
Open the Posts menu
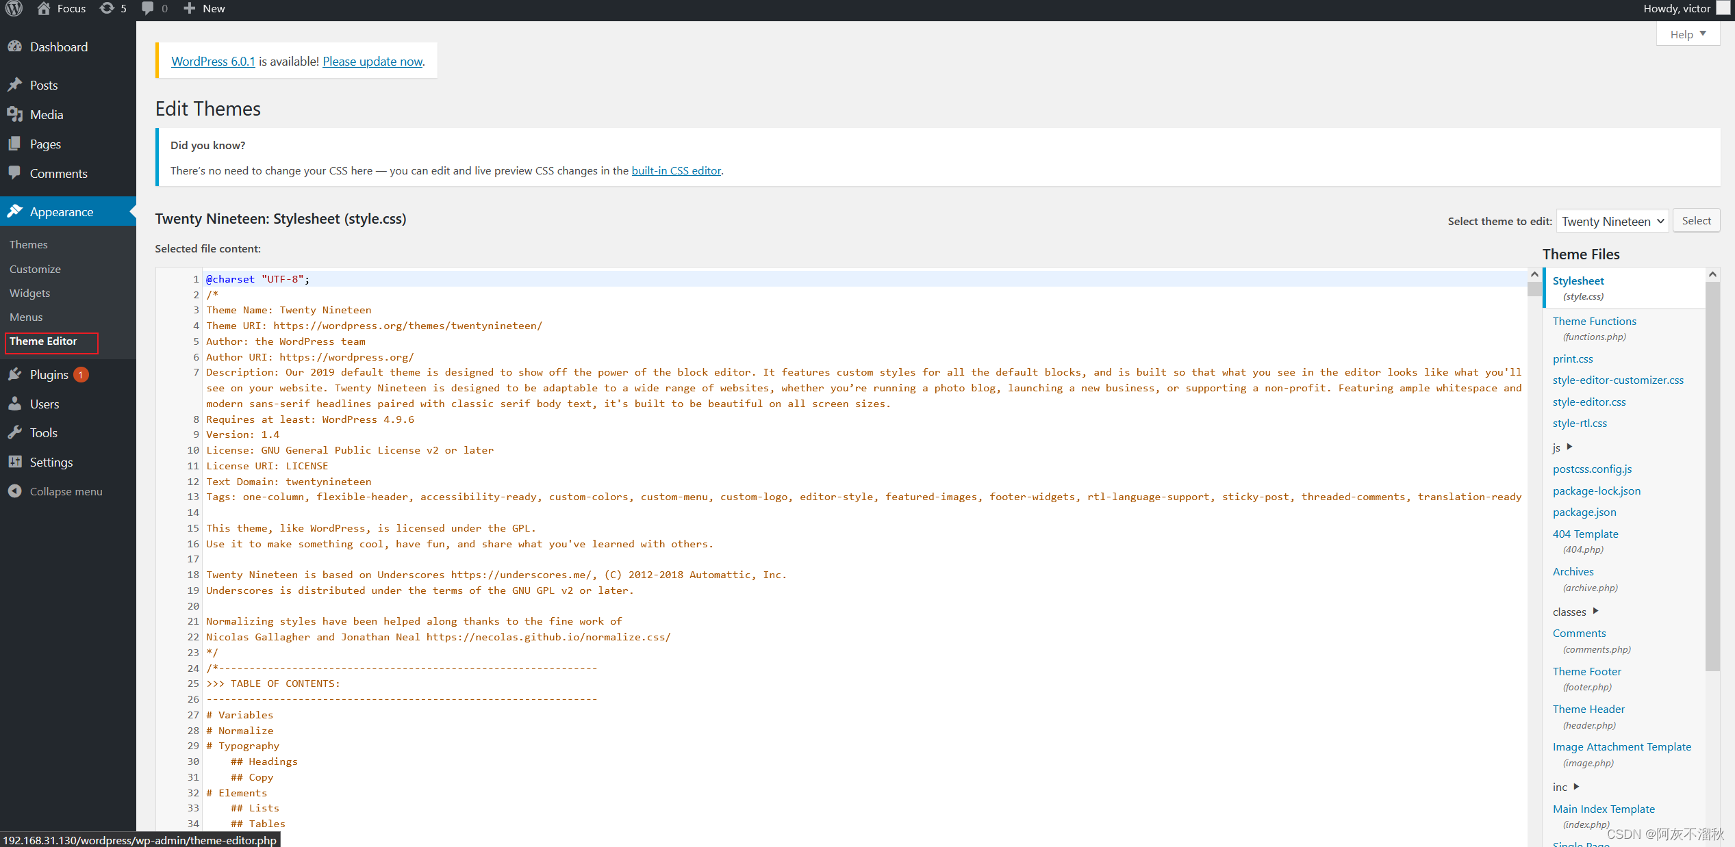(x=44, y=85)
